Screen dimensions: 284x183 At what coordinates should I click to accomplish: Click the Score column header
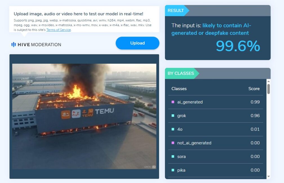[x=254, y=89]
